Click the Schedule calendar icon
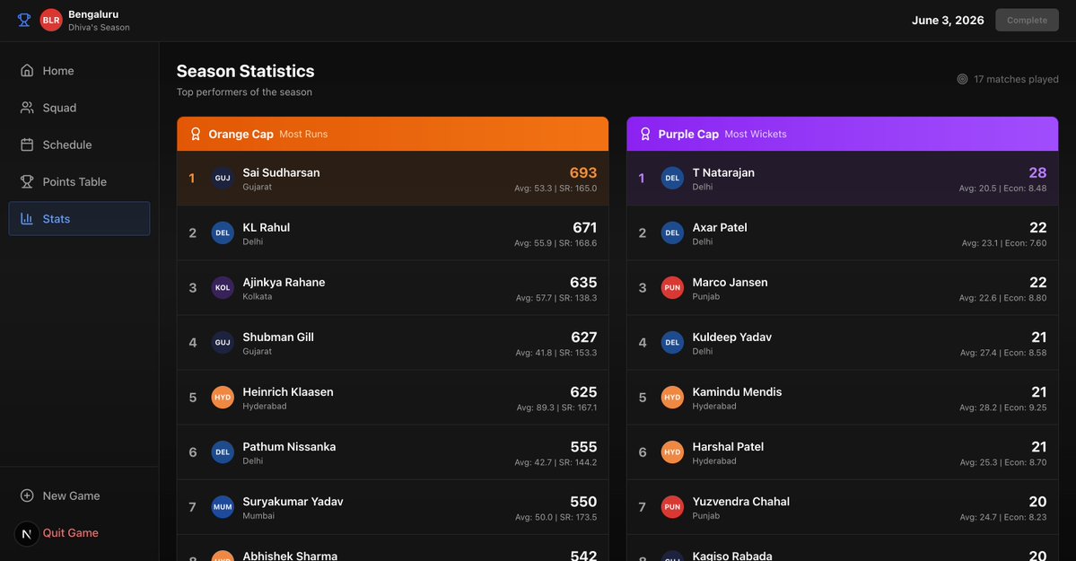The height and width of the screenshot is (561, 1076). tap(27, 145)
